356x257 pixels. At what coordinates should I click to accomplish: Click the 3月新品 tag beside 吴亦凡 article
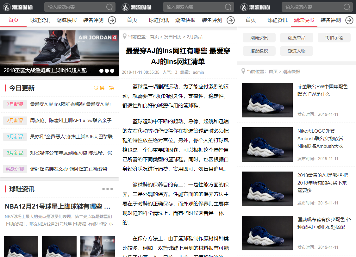(15, 136)
